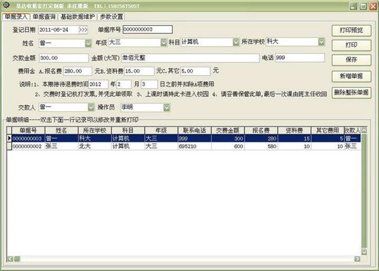Maximize the application window
Viewport: 379px width, 271px height.
363,6
